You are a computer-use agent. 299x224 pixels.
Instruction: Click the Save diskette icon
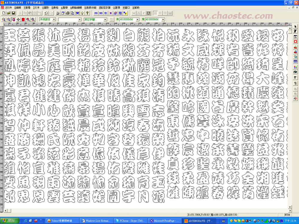click(13, 13)
